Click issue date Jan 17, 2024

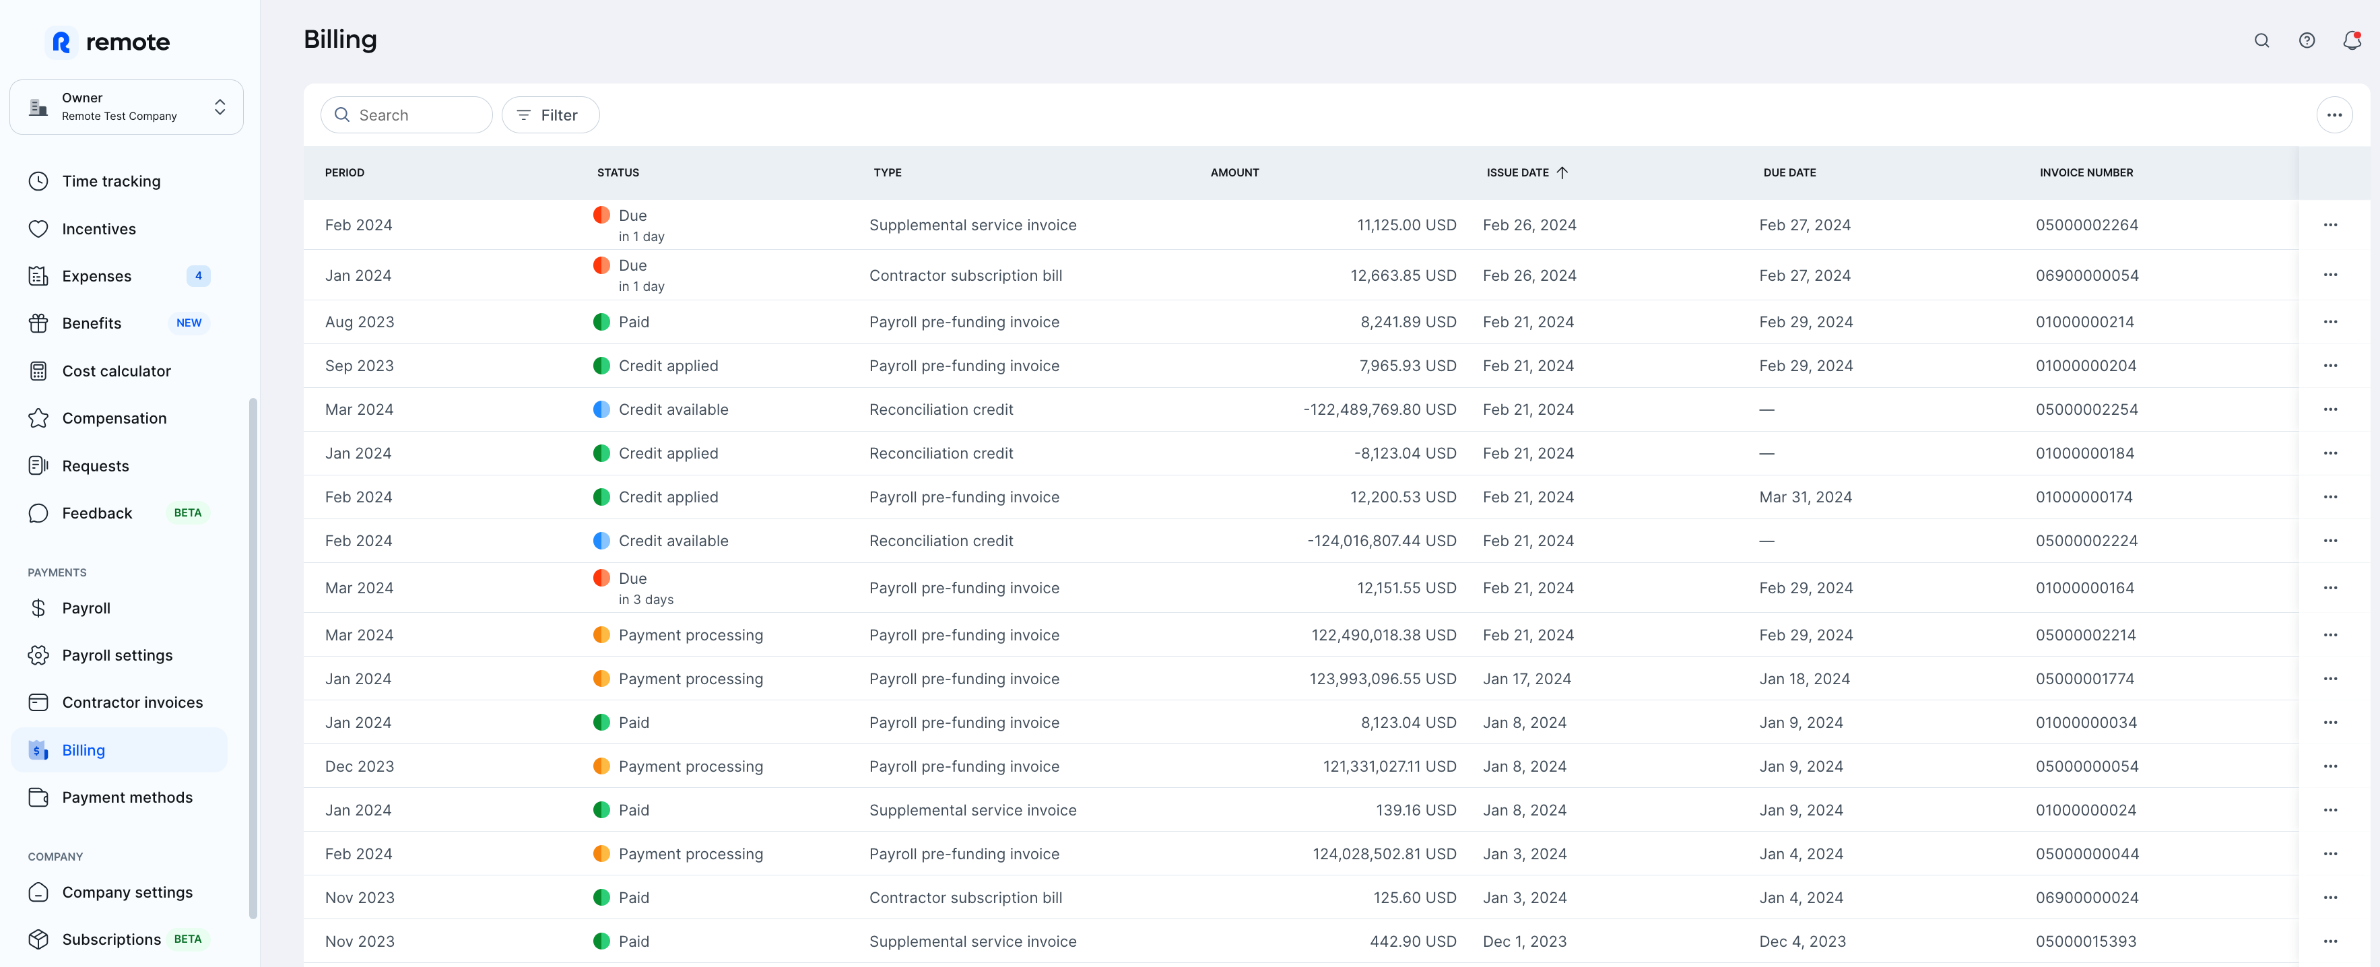pos(1526,679)
